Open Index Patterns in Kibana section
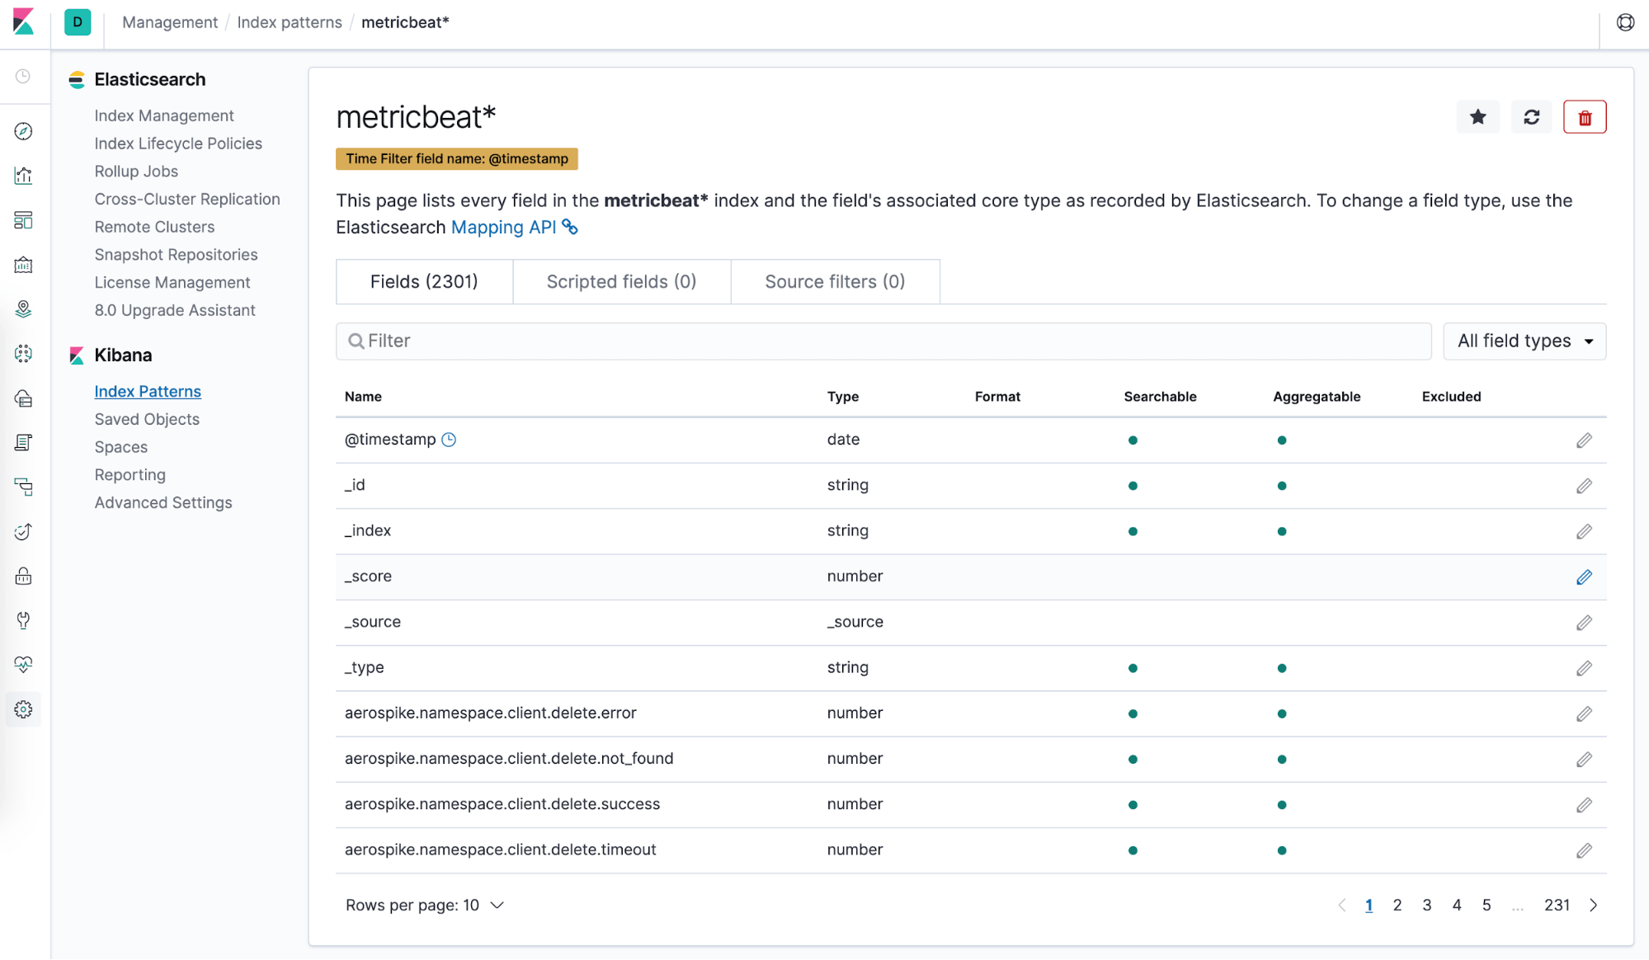1649x960 pixels. [148, 392]
